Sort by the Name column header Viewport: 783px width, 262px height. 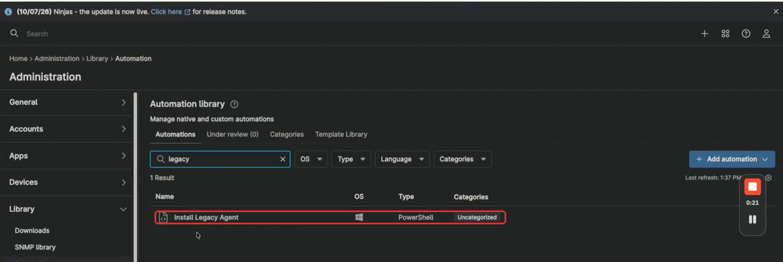pos(164,197)
